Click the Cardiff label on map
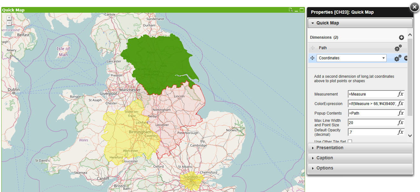 103,179
